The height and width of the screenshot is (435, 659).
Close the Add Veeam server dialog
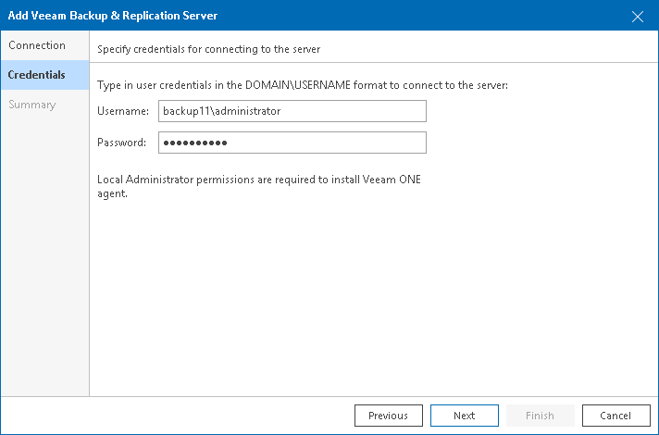tap(637, 16)
